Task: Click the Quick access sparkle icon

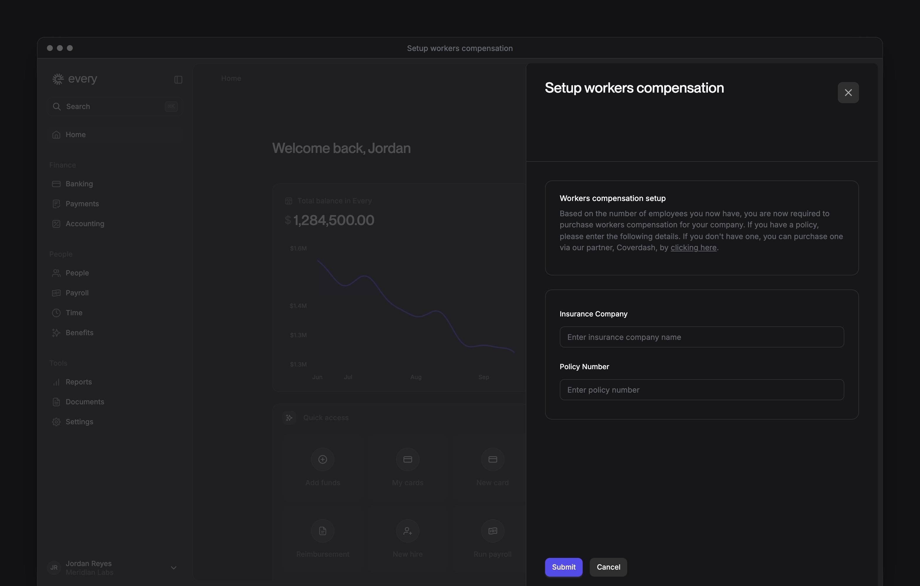Action: 289,418
